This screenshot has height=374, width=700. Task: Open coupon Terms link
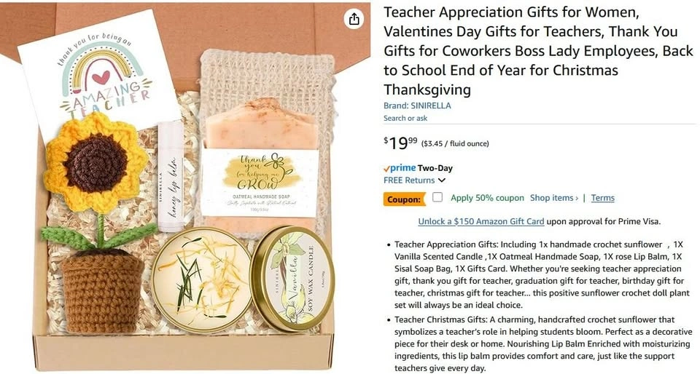603,198
